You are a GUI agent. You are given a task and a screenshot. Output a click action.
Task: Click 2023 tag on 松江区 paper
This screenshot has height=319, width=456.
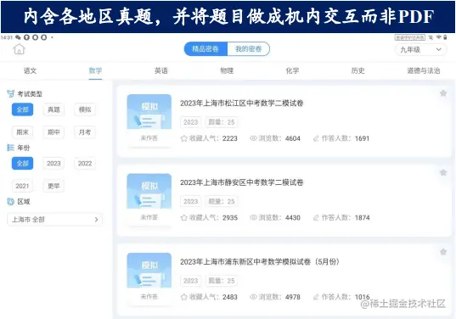pyautogui.click(x=191, y=122)
